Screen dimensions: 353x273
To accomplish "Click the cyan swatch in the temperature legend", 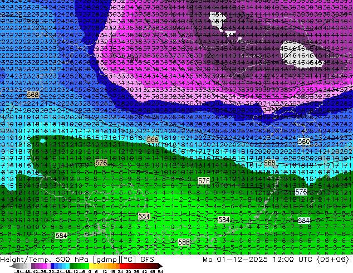I will click(x=67, y=266).
